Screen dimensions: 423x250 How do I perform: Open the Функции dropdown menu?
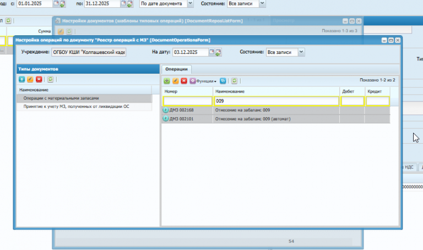pyautogui.click(x=203, y=81)
